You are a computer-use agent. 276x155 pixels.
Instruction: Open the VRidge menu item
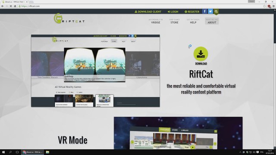click(x=156, y=21)
